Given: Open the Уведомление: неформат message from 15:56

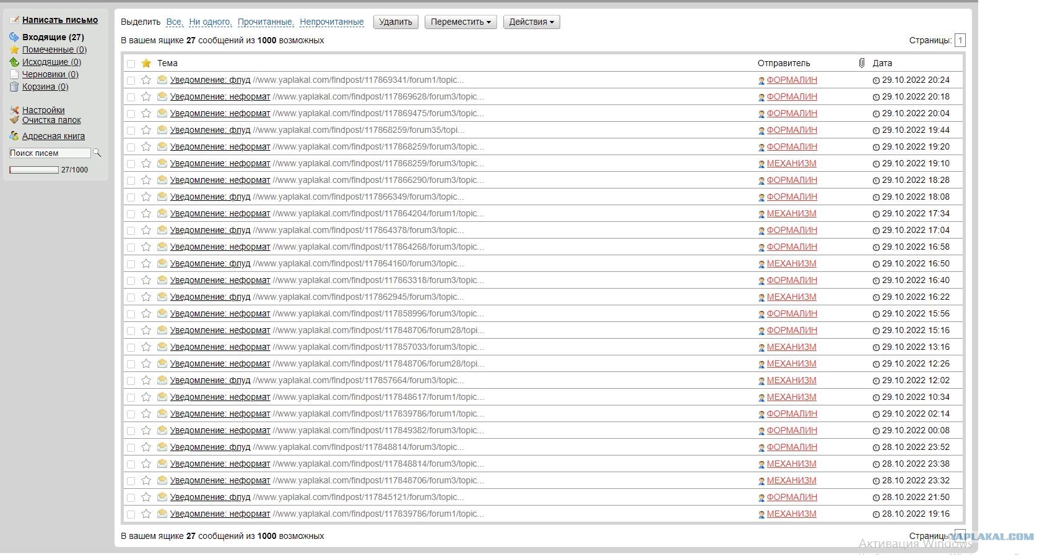Looking at the screenshot, I should point(220,313).
